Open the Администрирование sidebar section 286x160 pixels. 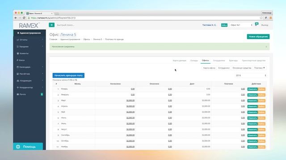pyautogui.click(x=29, y=33)
